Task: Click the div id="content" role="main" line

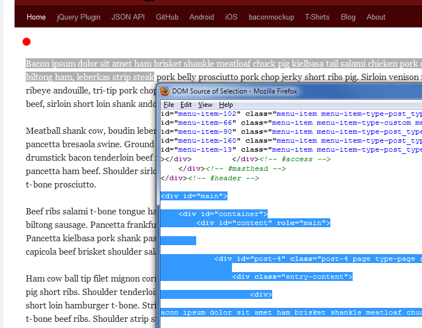Action: coord(263,223)
